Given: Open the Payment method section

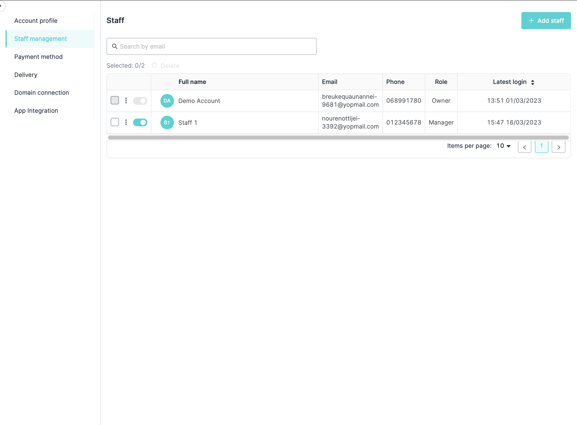Looking at the screenshot, I should point(38,57).
